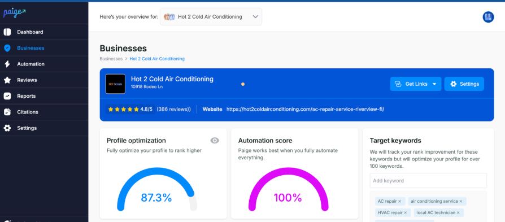Click the Citations document icon
This screenshot has height=222, width=505.
point(7,112)
